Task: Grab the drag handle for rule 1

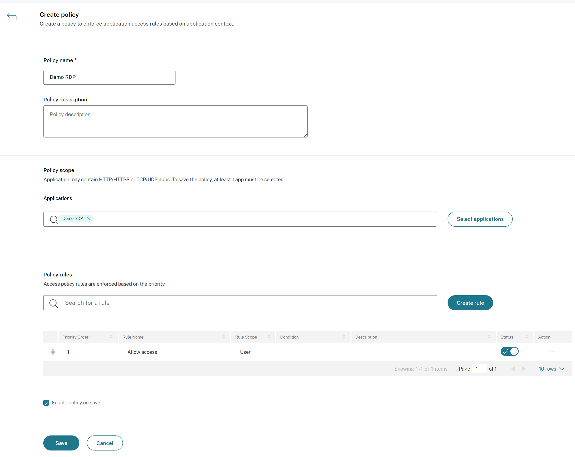Action: (53, 352)
